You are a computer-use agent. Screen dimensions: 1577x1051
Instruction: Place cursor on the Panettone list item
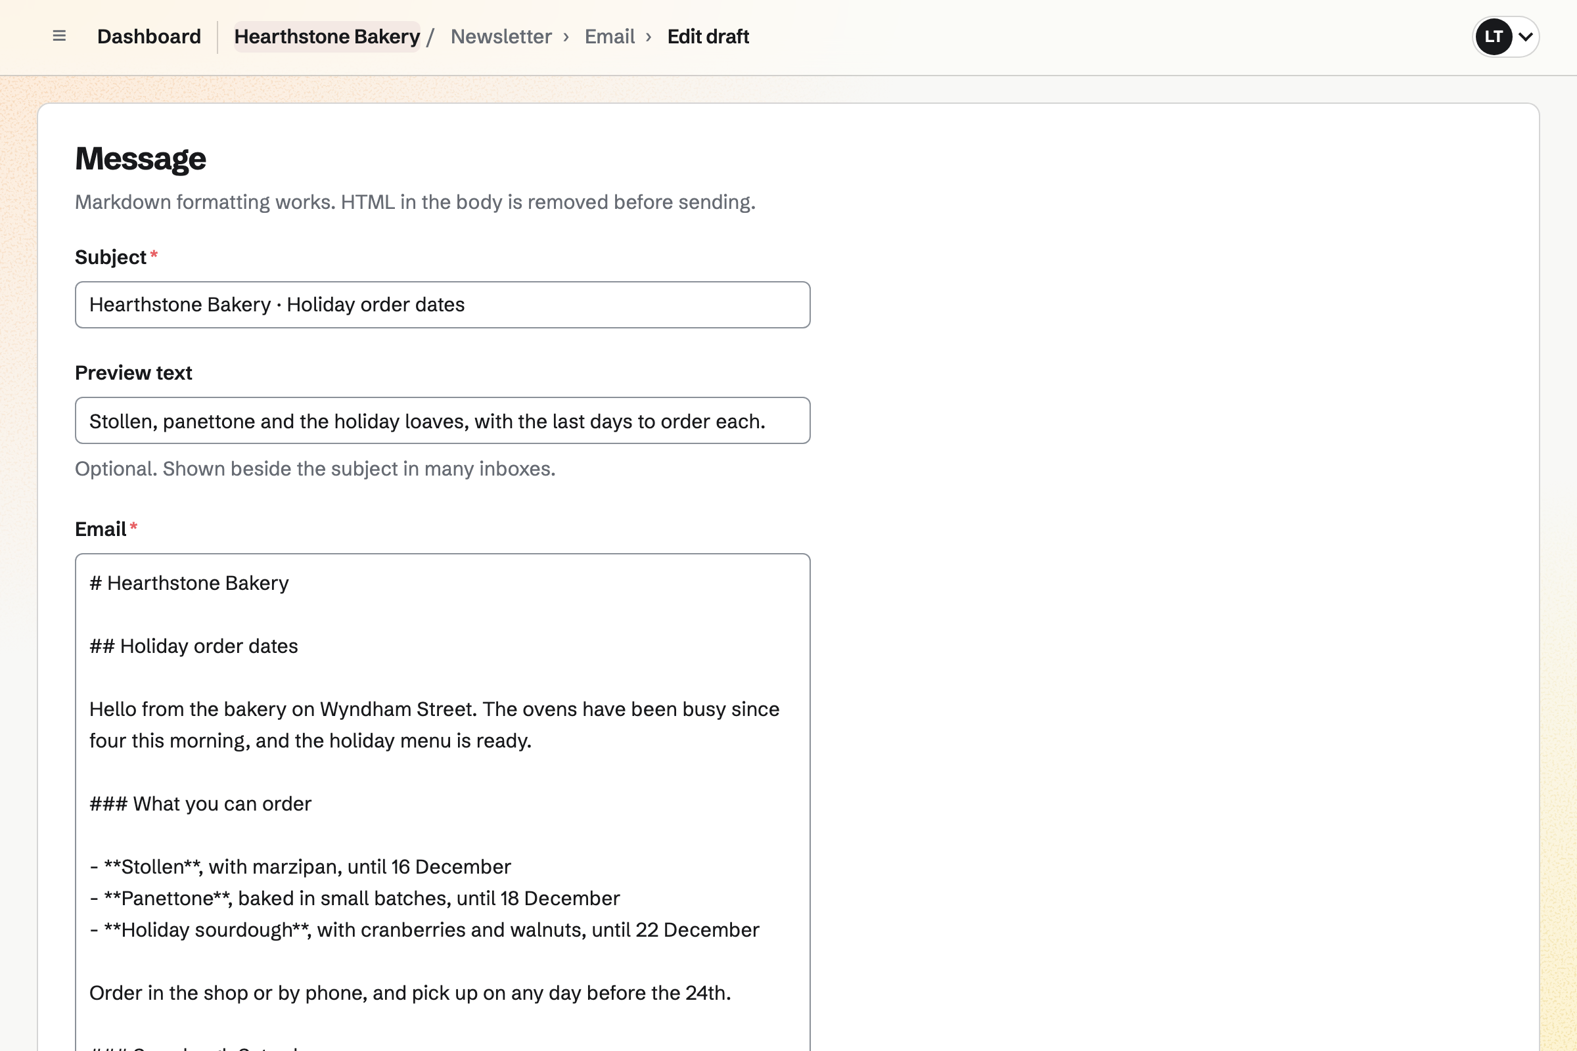(355, 898)
